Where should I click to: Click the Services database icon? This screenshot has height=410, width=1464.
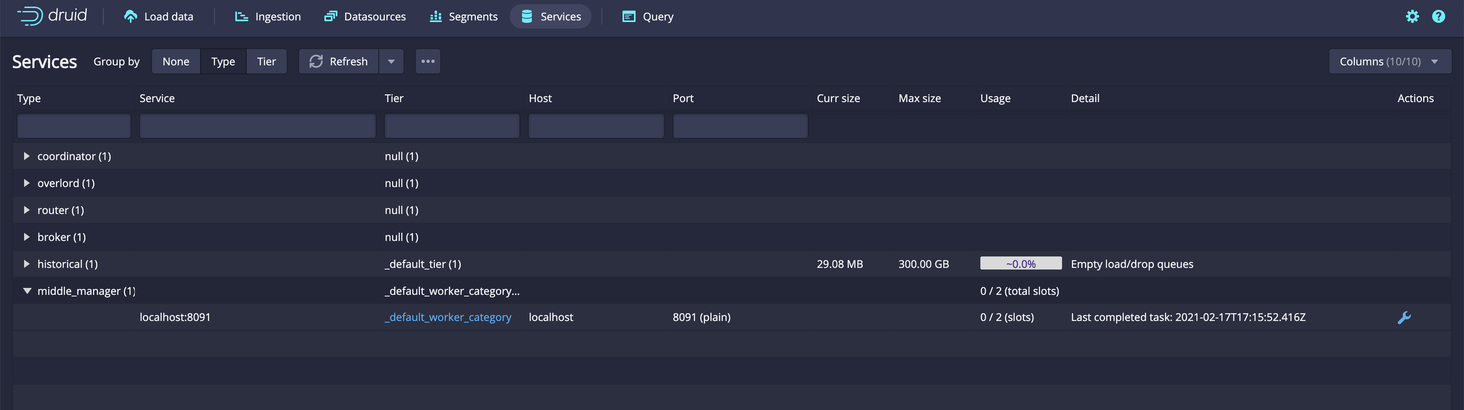(527, 16)
